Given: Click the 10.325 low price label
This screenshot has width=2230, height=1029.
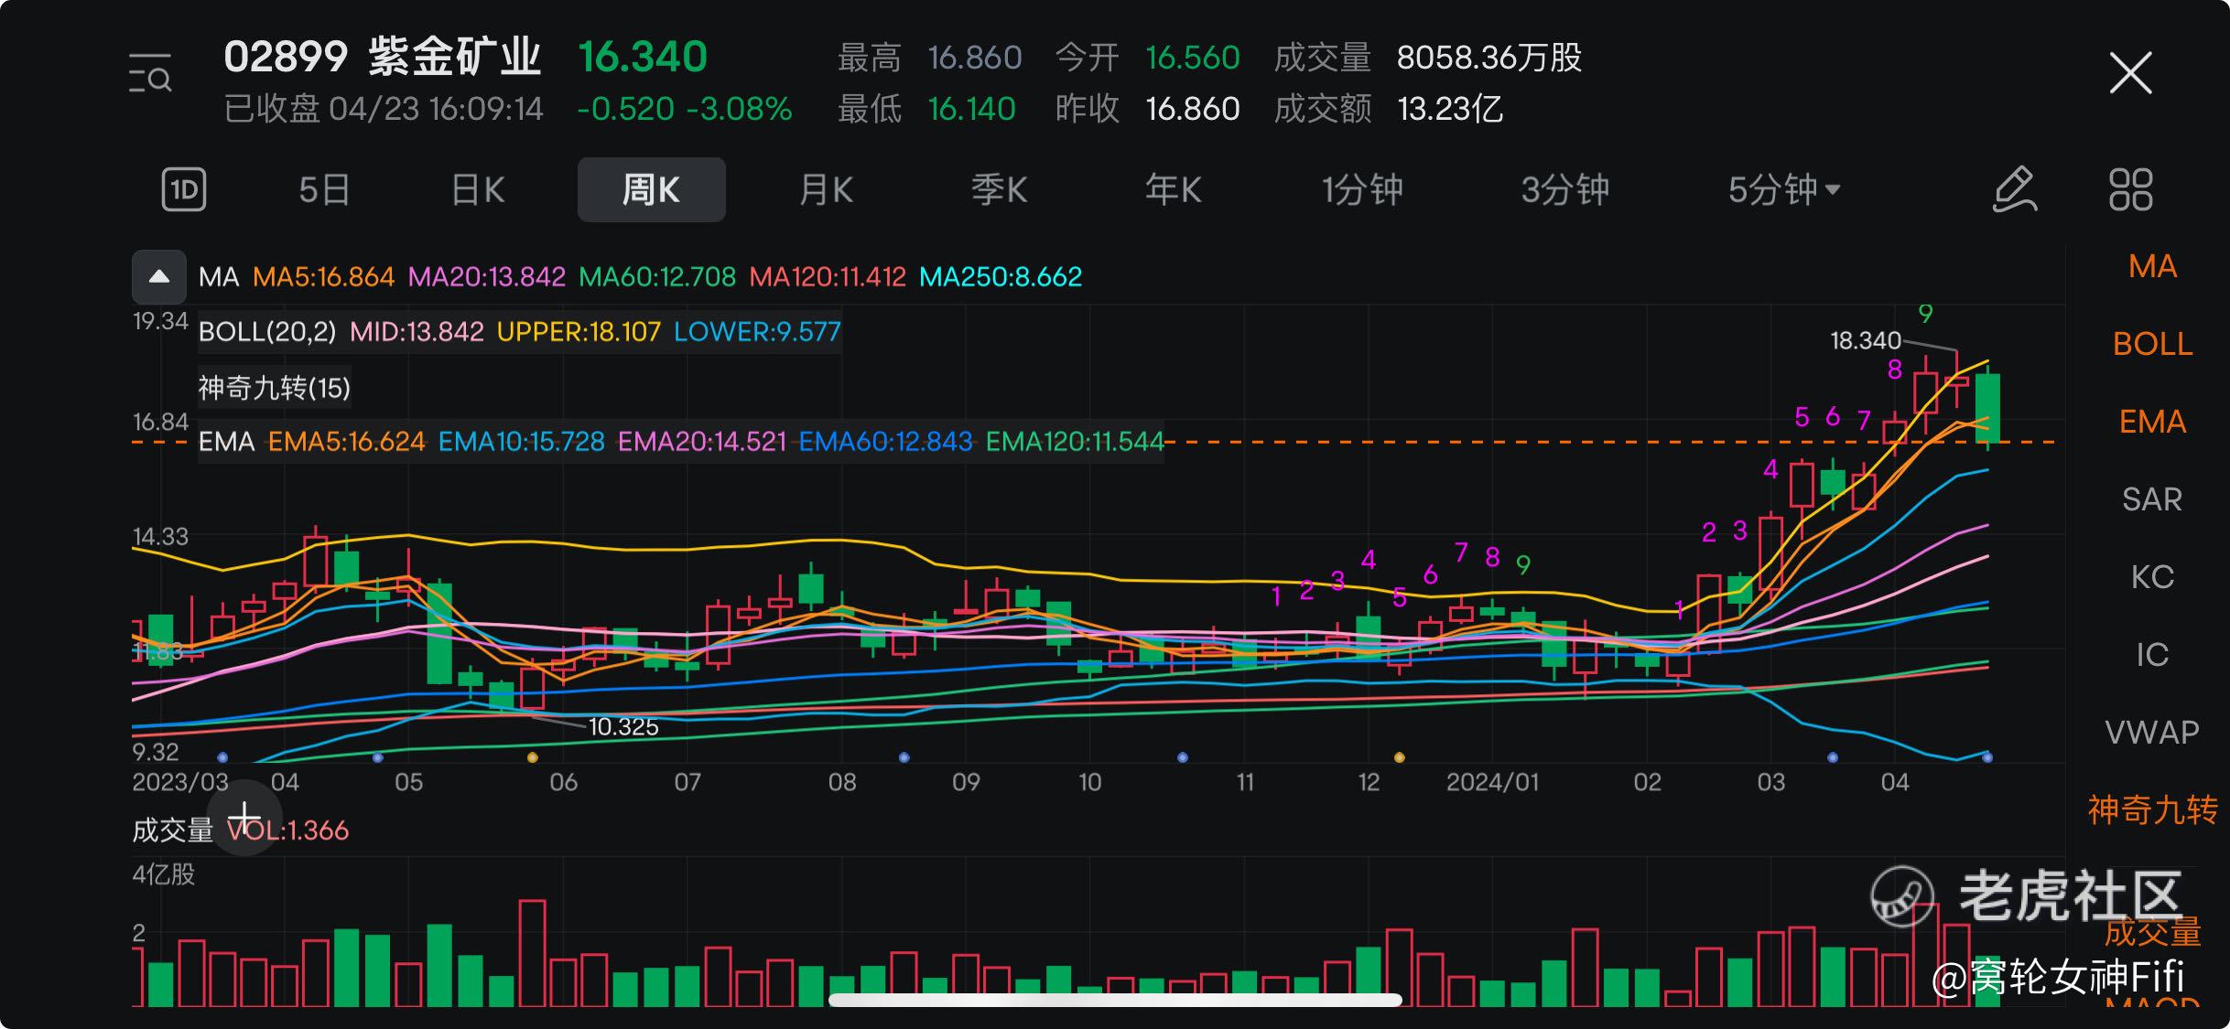Looking at the screenshot, I should pos(623,727).
